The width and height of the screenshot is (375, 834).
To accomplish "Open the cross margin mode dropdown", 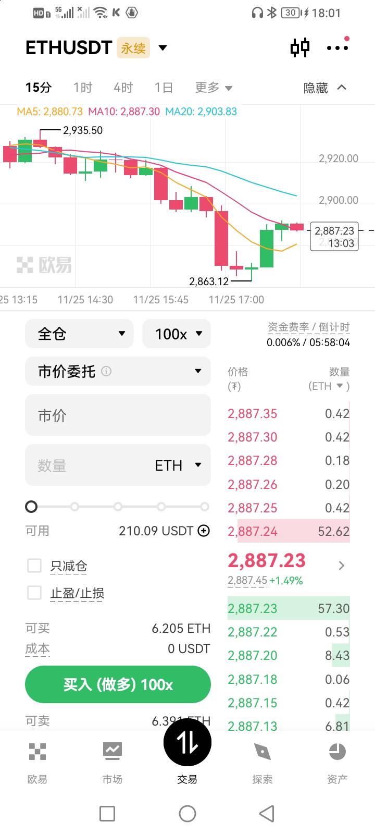I will pos(79,334).
